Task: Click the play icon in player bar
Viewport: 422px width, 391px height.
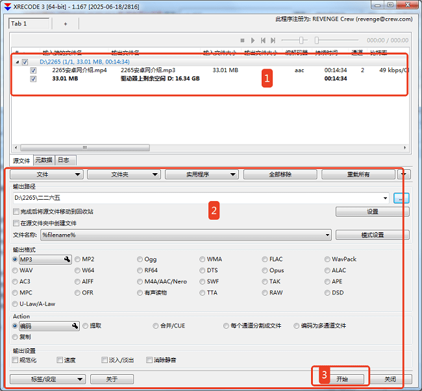Action: [253, 40]
